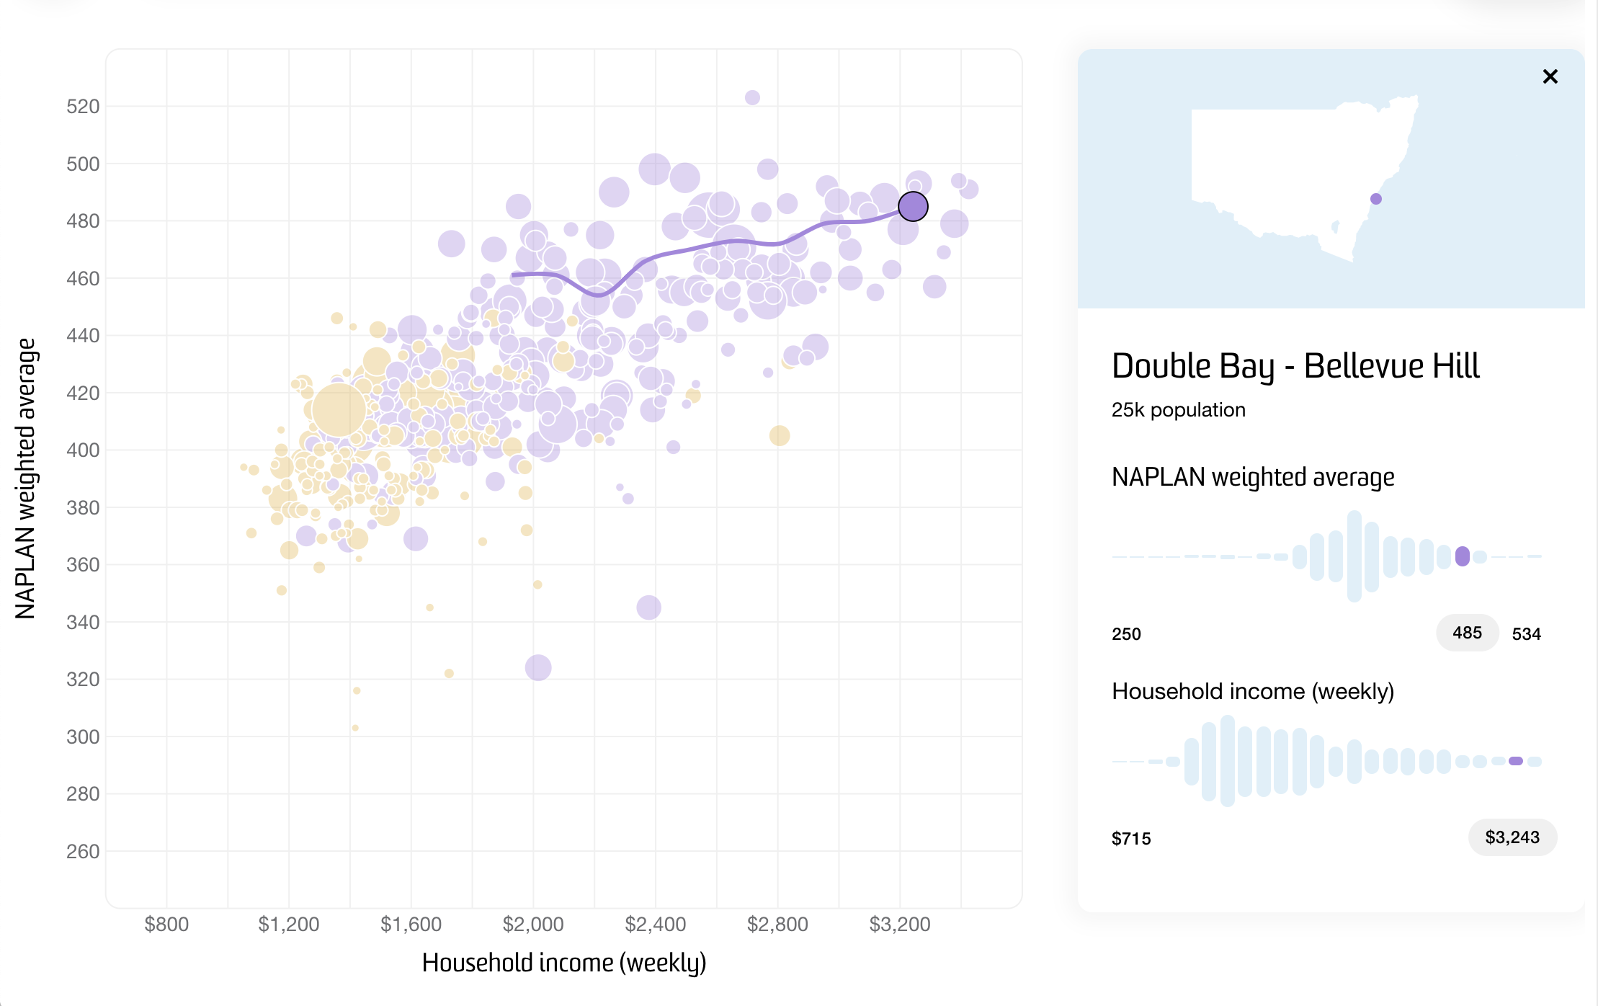Click highlighted purple bar in NAPLAN histogram

point(1462,556)
